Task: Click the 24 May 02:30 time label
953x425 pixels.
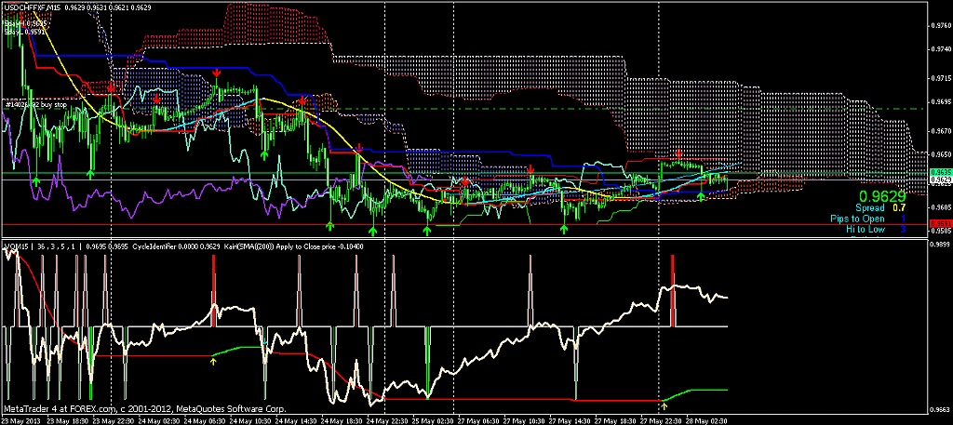Action: click(x=156, y=420)
